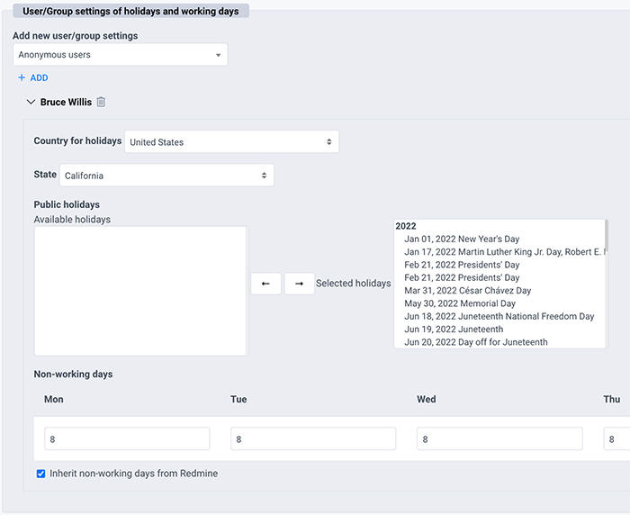Toggle Inherit non-working days from Redmine
630x515 pixels.
coord(41,474)
